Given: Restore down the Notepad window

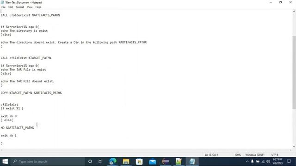Looking at the screenshot, I should click(x=281, y=2).
